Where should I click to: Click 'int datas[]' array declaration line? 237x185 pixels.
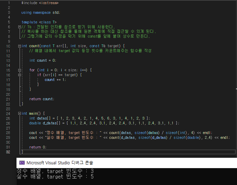[90, 118]
